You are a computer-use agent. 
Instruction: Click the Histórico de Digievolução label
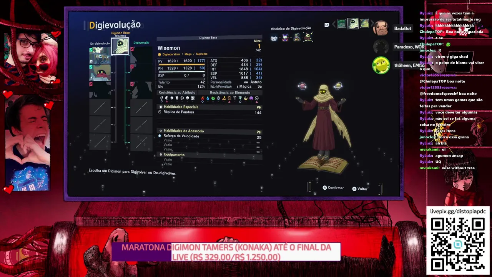click(291, 28)
